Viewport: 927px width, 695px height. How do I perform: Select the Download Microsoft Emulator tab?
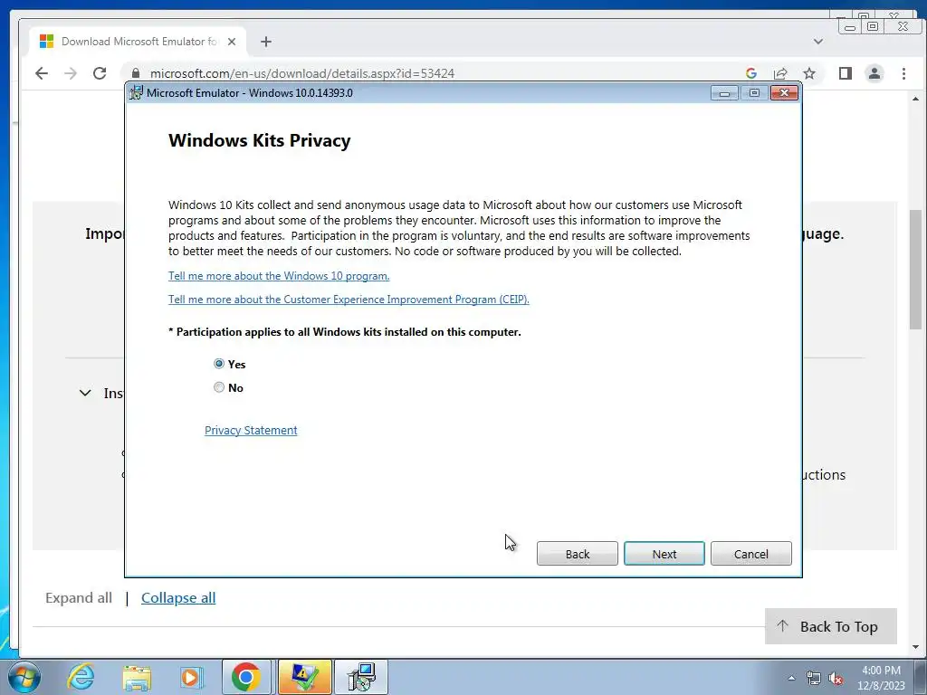point(138,42)
